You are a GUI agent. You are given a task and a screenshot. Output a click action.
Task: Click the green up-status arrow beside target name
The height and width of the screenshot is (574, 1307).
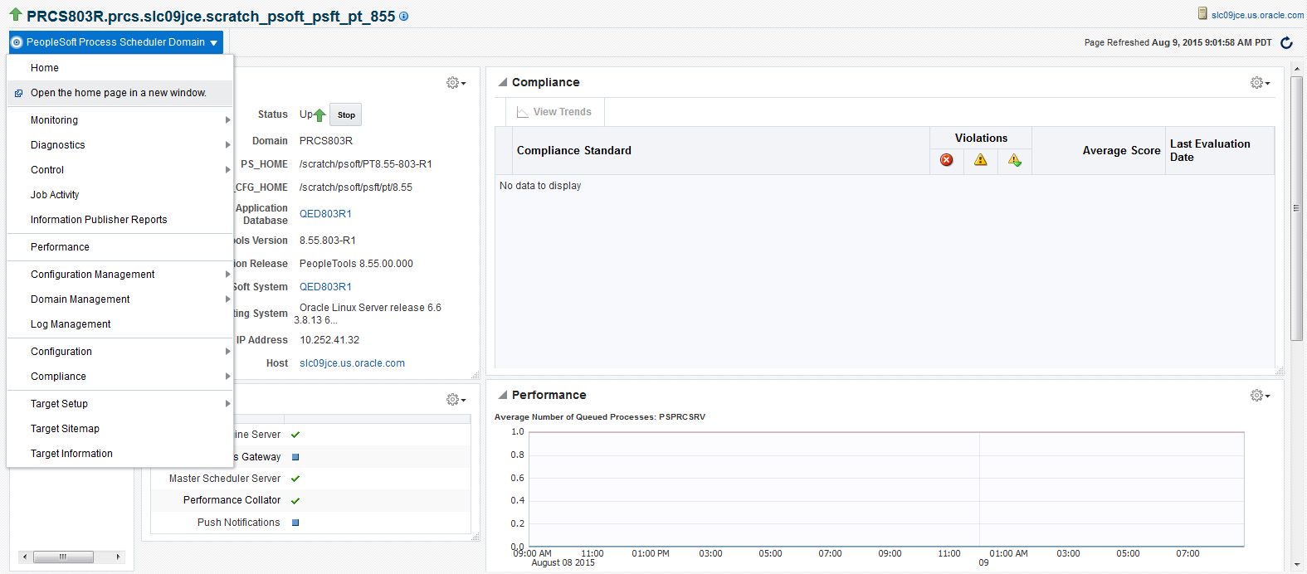[15, 14]
